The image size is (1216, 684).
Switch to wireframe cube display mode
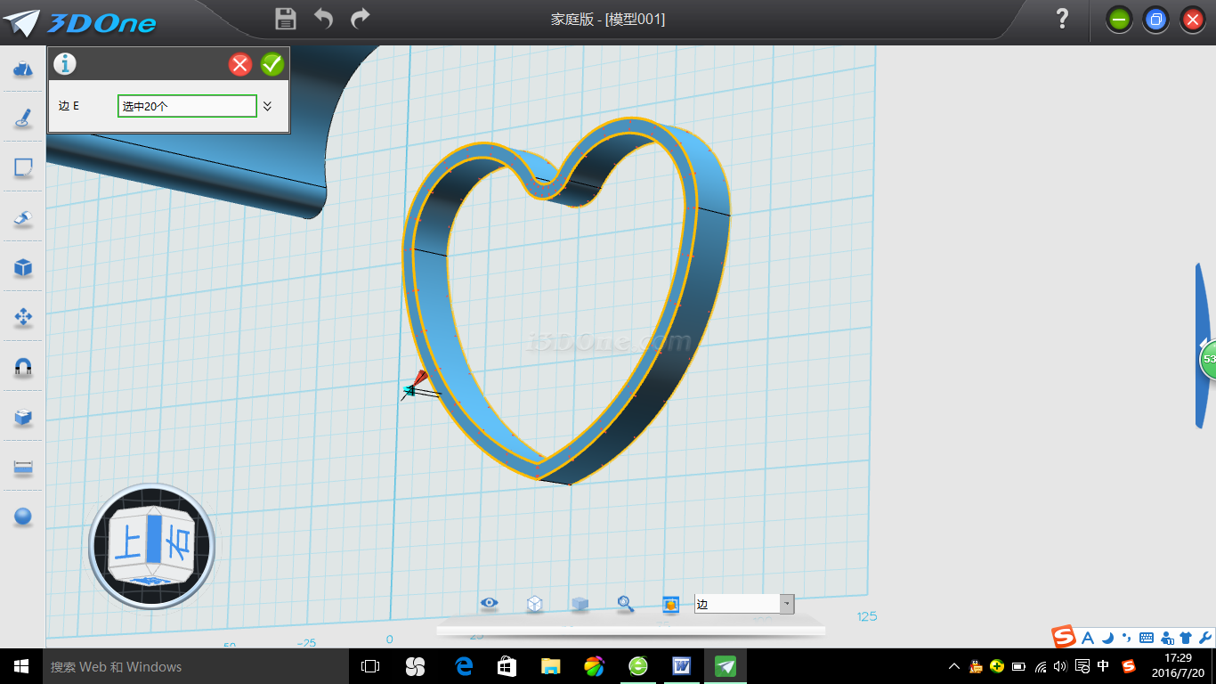pos(534,604)
